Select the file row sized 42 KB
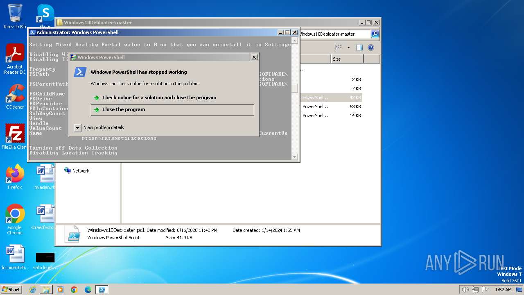The width and height of the screenshot is (524, 295). (x=331, y=98)
